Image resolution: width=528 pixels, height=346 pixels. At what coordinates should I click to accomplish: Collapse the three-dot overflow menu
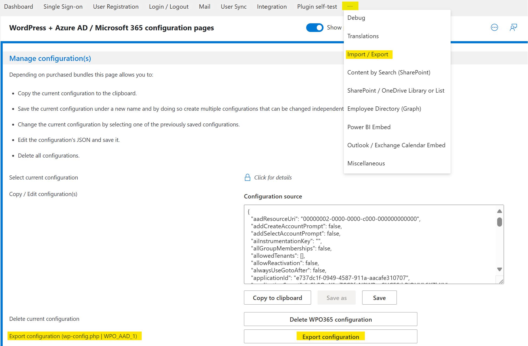coord(350,6)
